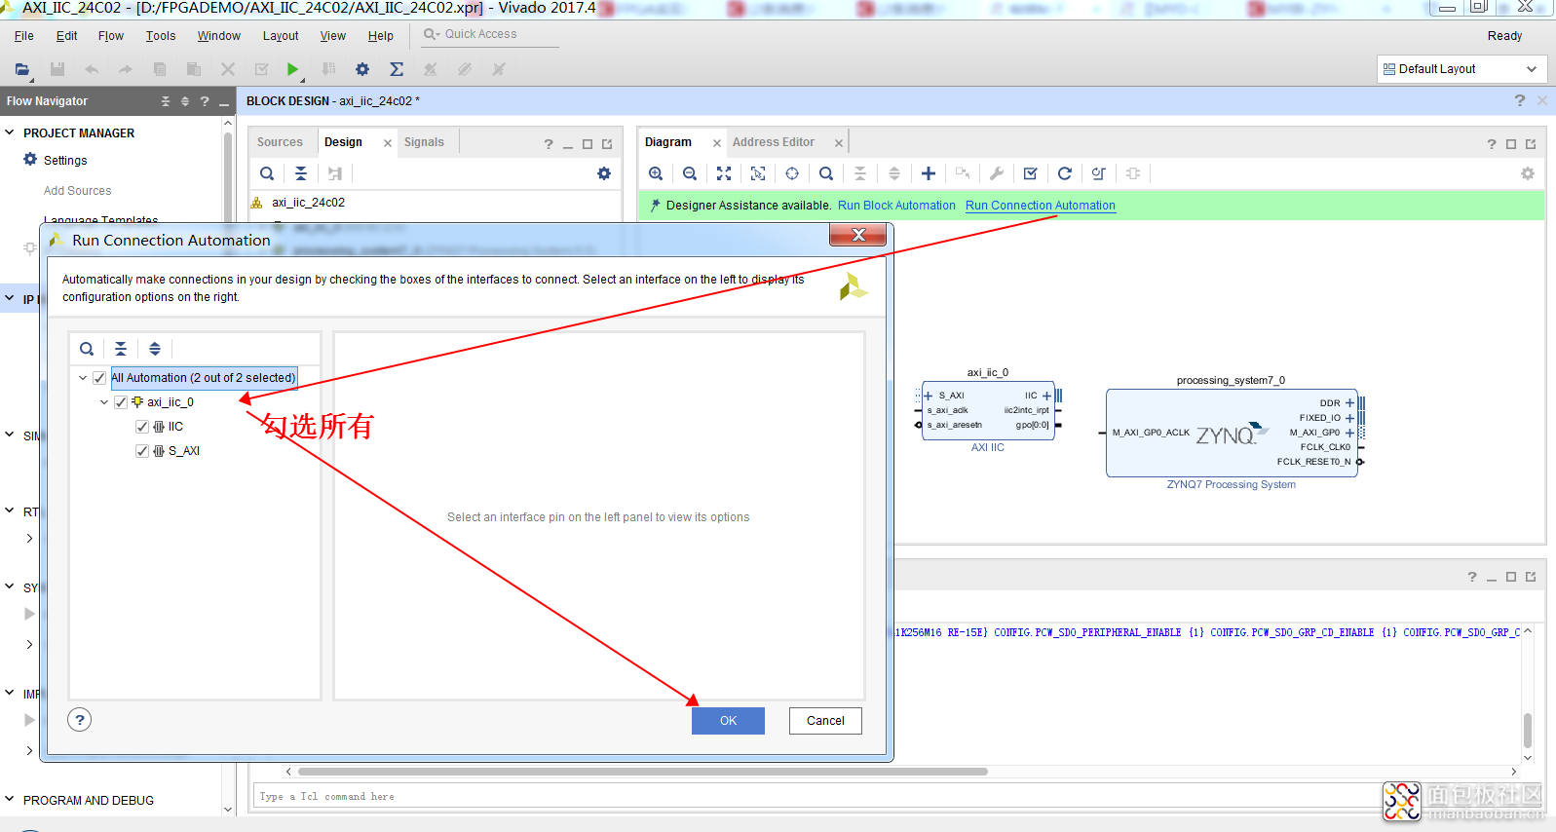Click the Tcl console horizontal scrollbar
The width and height of the screenshot is (1556, 832).
coord(641,772)
